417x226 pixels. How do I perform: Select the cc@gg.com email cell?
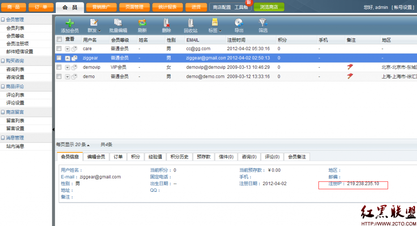(198, 48)
